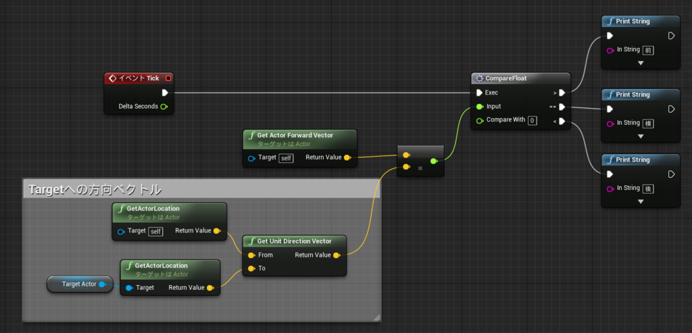The width and height of the screenshot is (692, 333).
Task: Click Target pin of GetActorLocation wired to Target Actor
Action: [x=129, y=288]
